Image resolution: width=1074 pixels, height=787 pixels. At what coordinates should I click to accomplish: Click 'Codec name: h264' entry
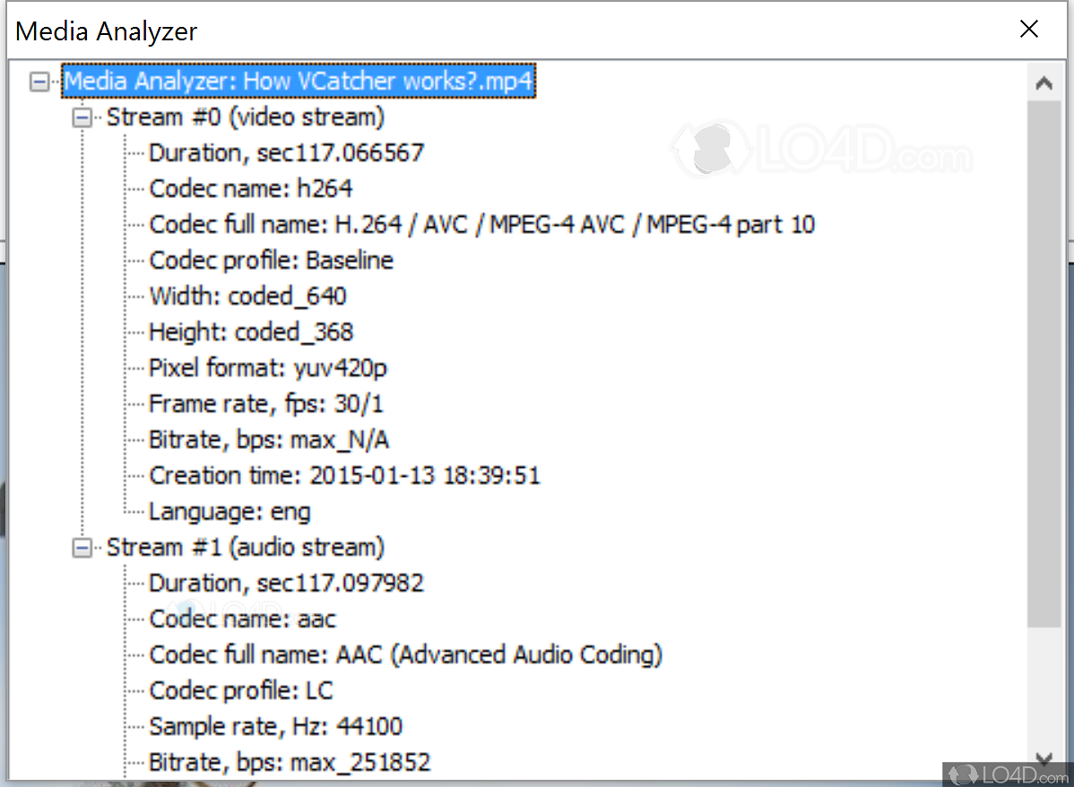[251, 188]
